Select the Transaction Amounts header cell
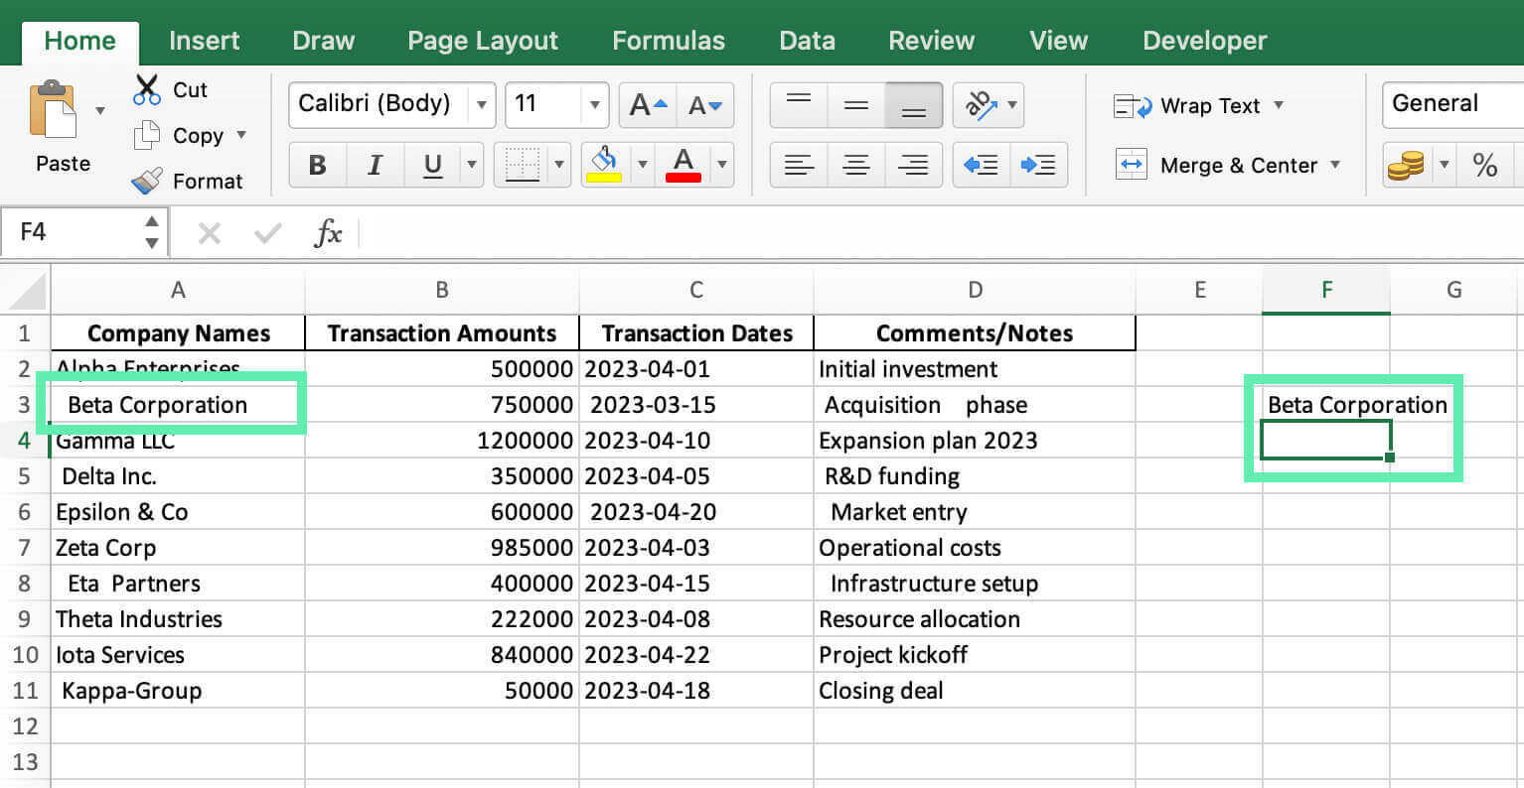 tap(442, 333)
